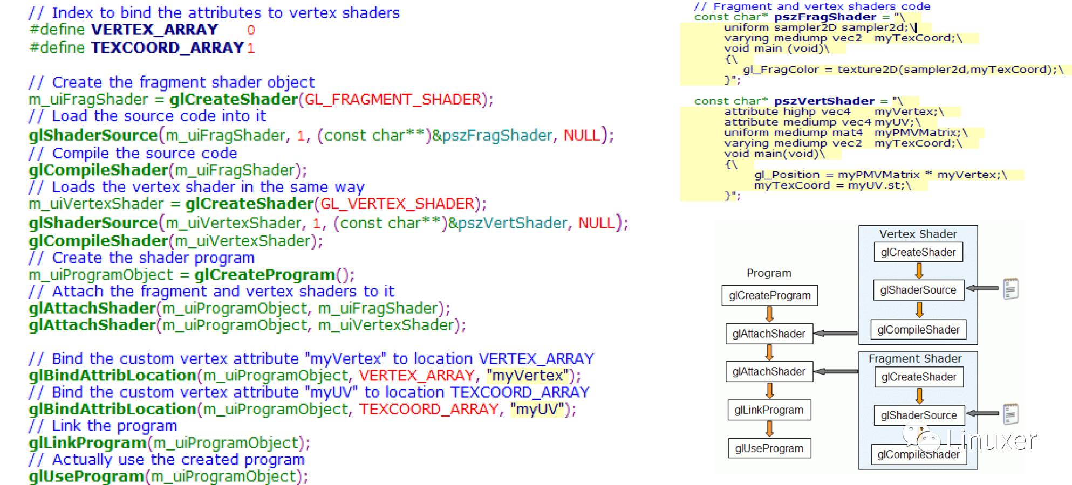The height and width of the screenshot is (485, 1072).
Task: Click the comment 'Load the source code into it'
Action: click(x=147, y=116)
